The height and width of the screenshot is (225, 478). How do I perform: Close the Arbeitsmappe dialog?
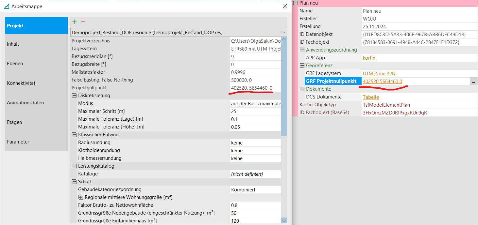(x=284, y=6)
